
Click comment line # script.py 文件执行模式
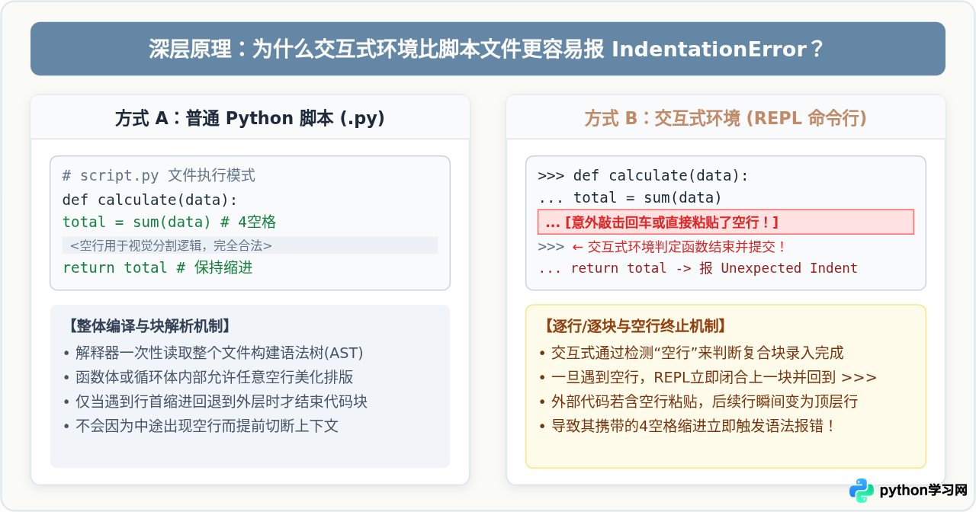[x=159, y=175]
